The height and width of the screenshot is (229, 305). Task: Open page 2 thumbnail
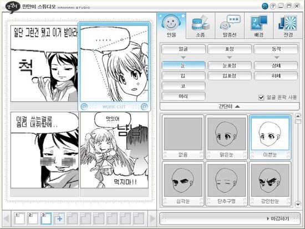[x=33, y=218]
